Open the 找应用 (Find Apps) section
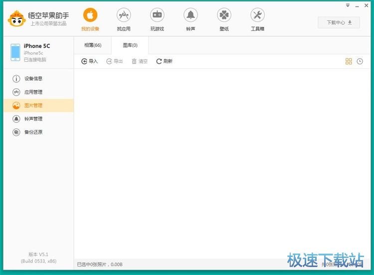The width and height of the screenshot is (374, 275). pos(124,19)
